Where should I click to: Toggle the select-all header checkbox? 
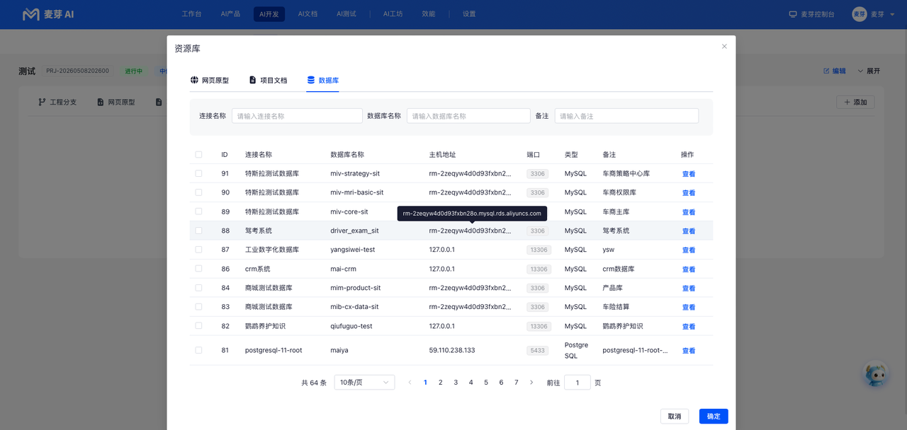coord(198,154)
